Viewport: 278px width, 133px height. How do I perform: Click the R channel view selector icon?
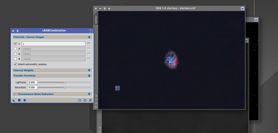88,49
